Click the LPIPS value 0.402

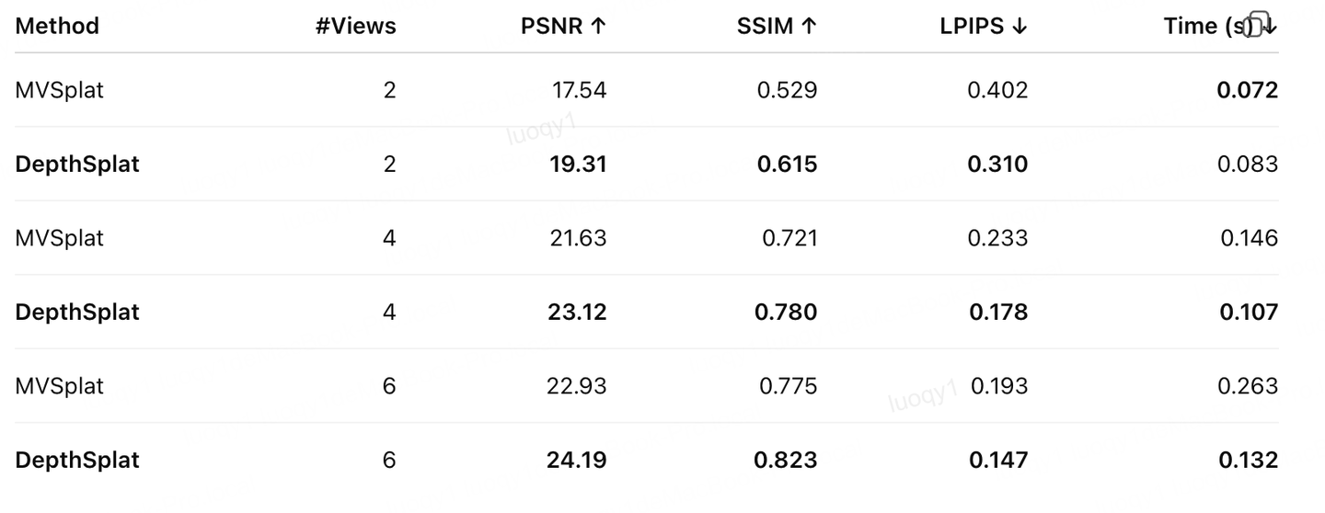tap(997, 90)
